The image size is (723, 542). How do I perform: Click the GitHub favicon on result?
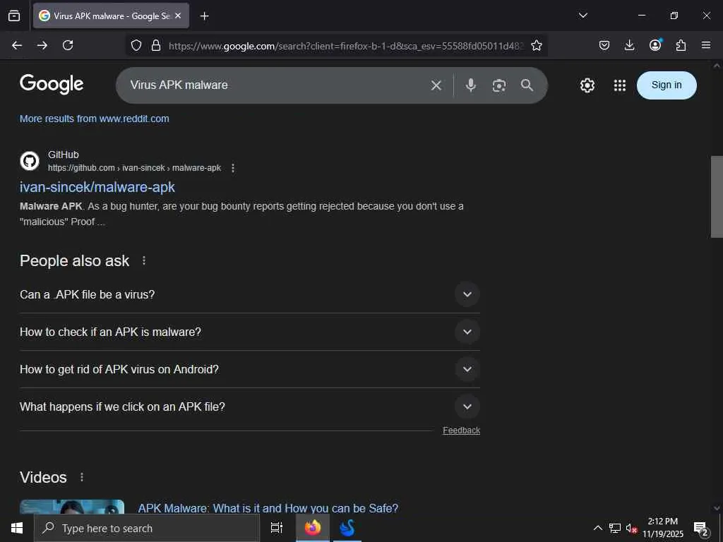tap(30, 161)
